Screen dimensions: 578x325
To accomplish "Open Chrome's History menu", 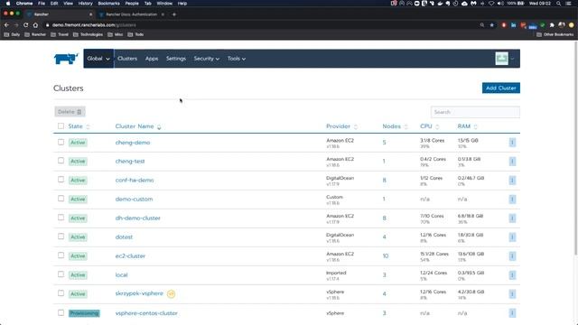I will (x=86, y=4).
